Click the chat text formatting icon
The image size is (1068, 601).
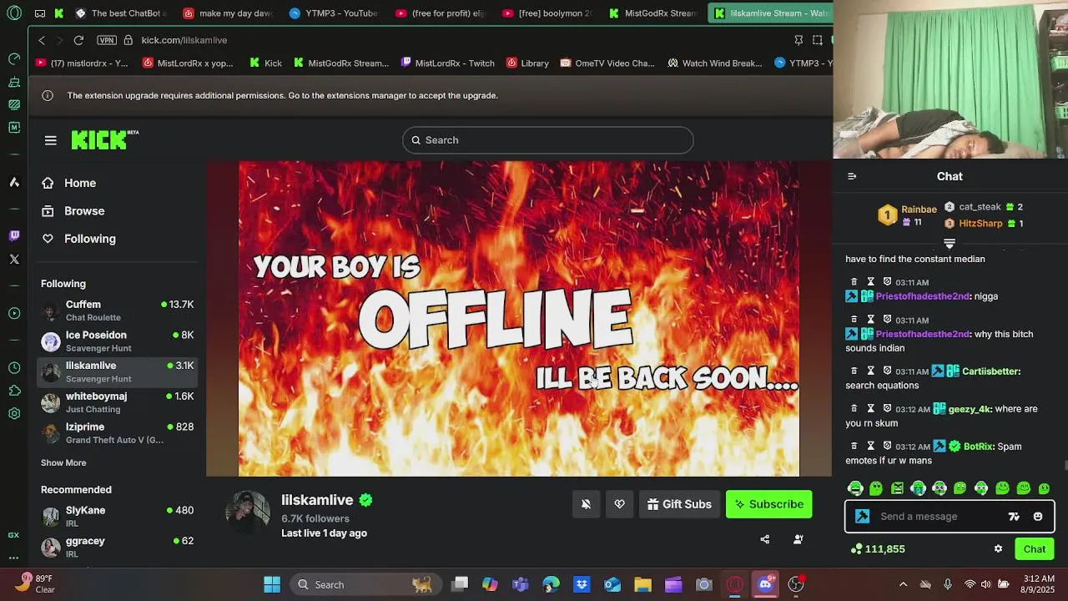coord(1014,517)
